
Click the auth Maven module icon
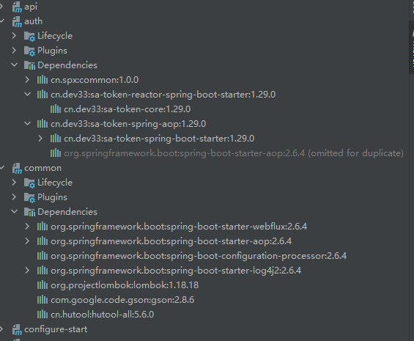click(17, 22)
